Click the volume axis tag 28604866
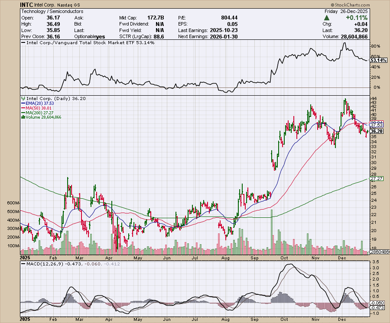 (x=380, y=252)
